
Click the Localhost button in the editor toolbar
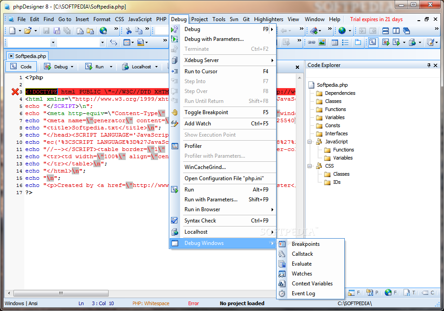point(137,67)
